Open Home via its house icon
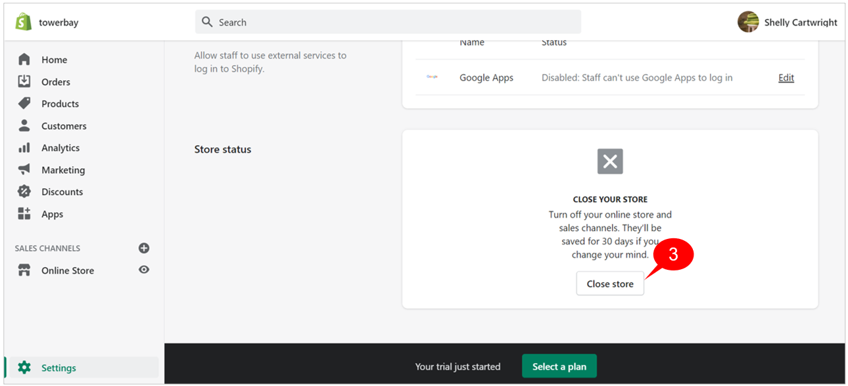 pos(24,60)
